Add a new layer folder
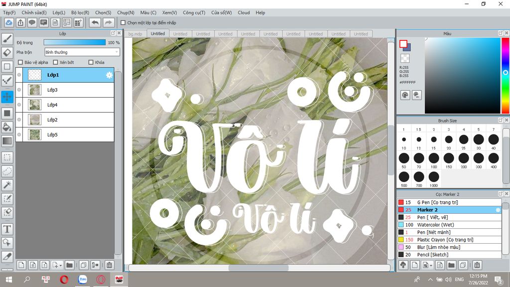 point(69,265)
